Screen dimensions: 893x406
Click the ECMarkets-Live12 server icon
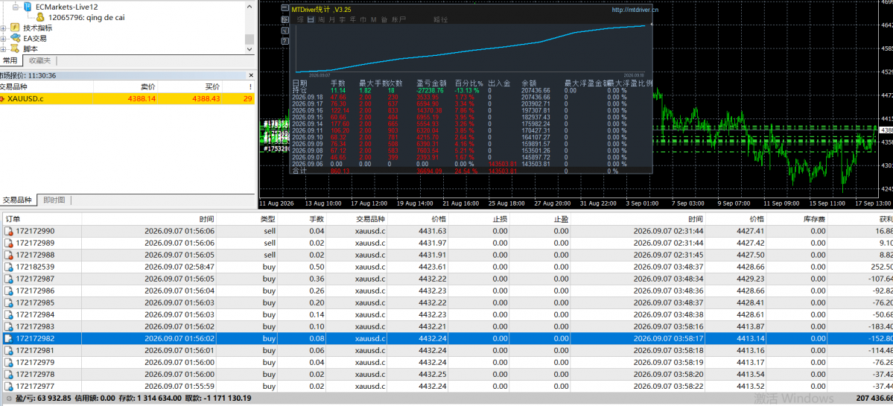click(x=27, y=6)
